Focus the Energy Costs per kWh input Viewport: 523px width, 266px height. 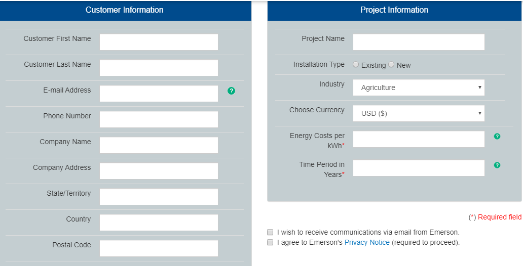(x=419, y=139)
